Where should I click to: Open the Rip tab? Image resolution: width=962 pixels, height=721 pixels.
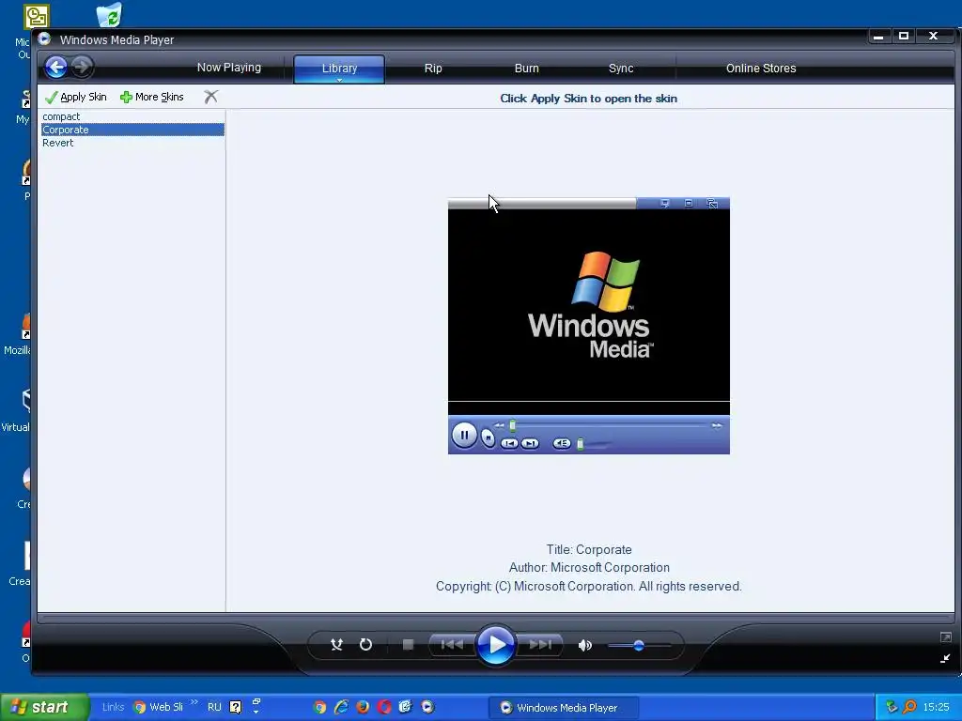(433, 68)
